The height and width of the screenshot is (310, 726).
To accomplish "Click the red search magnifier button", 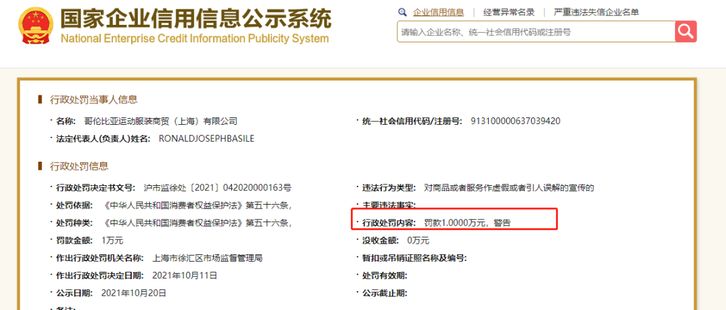I will point(686,32).
